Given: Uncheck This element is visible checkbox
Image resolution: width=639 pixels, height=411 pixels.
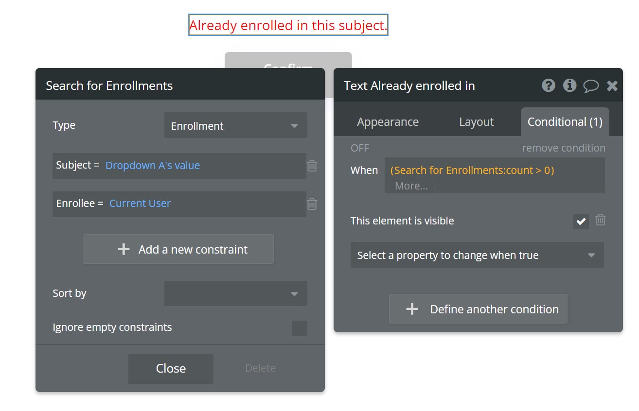Looking at the screenshot, I should (581, 222).
